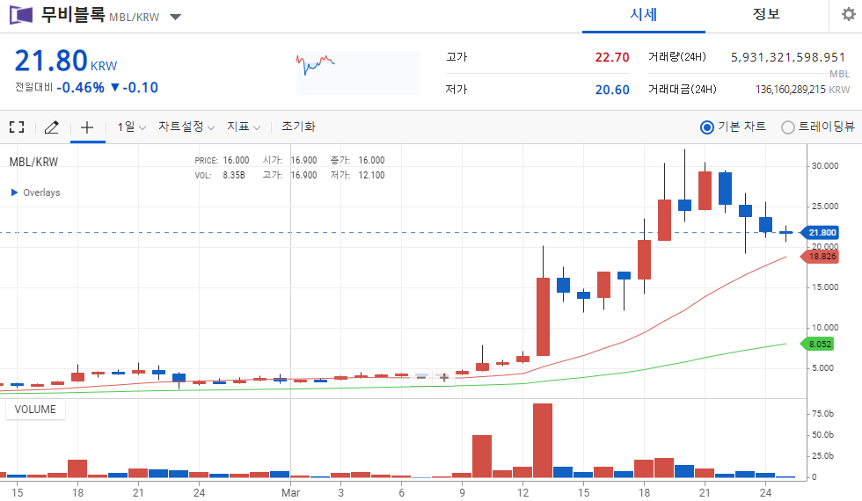Open the MBL/KRW market selector arrow
This screenshot has height=501, width=862.
(x=175, y=17)
